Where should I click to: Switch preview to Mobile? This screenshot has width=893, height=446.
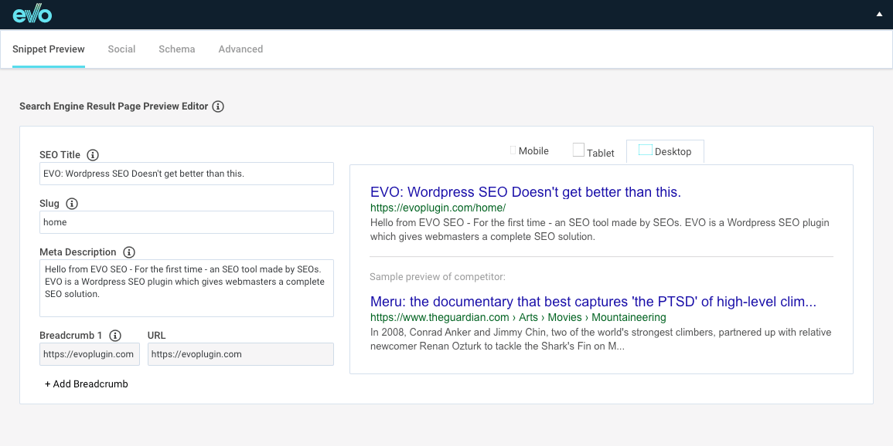[x=529, y=150]
